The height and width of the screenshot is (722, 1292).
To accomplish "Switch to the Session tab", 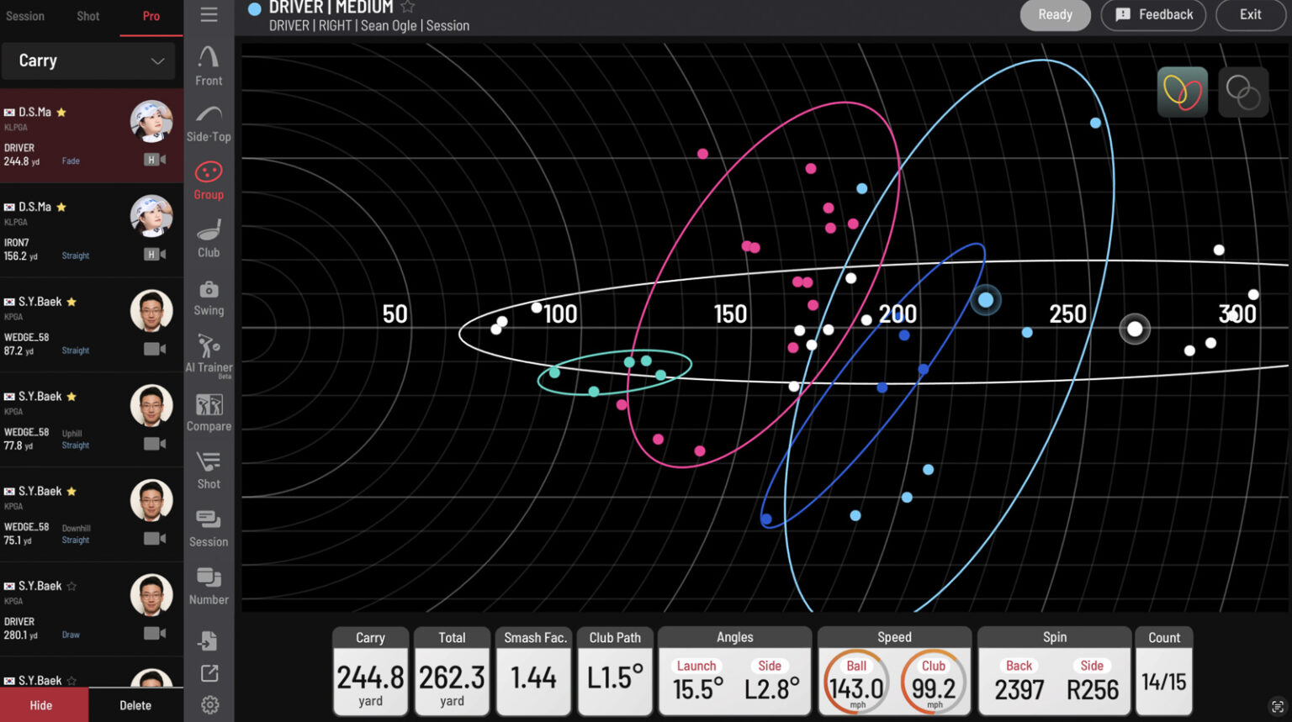I will 25,16.
